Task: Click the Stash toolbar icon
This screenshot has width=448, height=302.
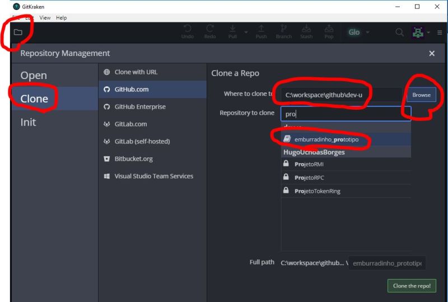Action: [x=306, y=32]
